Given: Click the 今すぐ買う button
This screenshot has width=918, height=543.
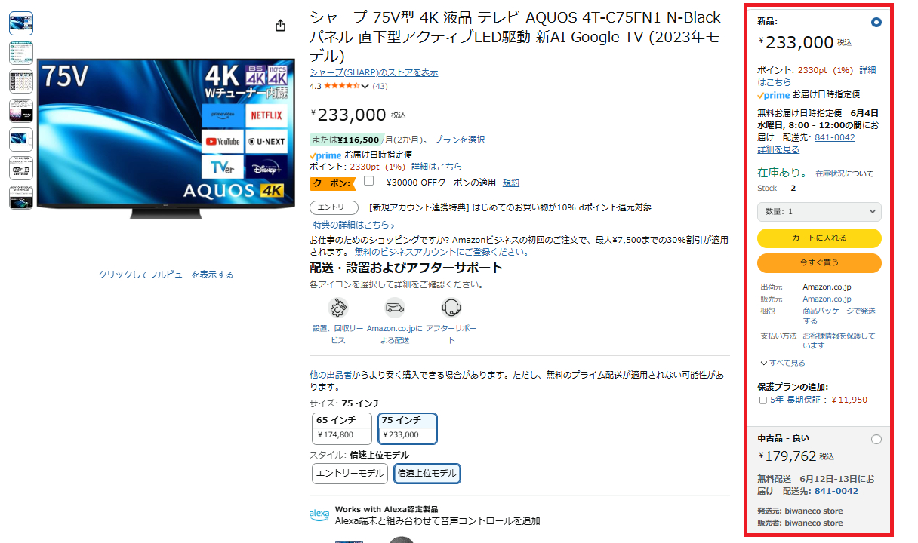Looking at the screenshot, I should [819, 263].
